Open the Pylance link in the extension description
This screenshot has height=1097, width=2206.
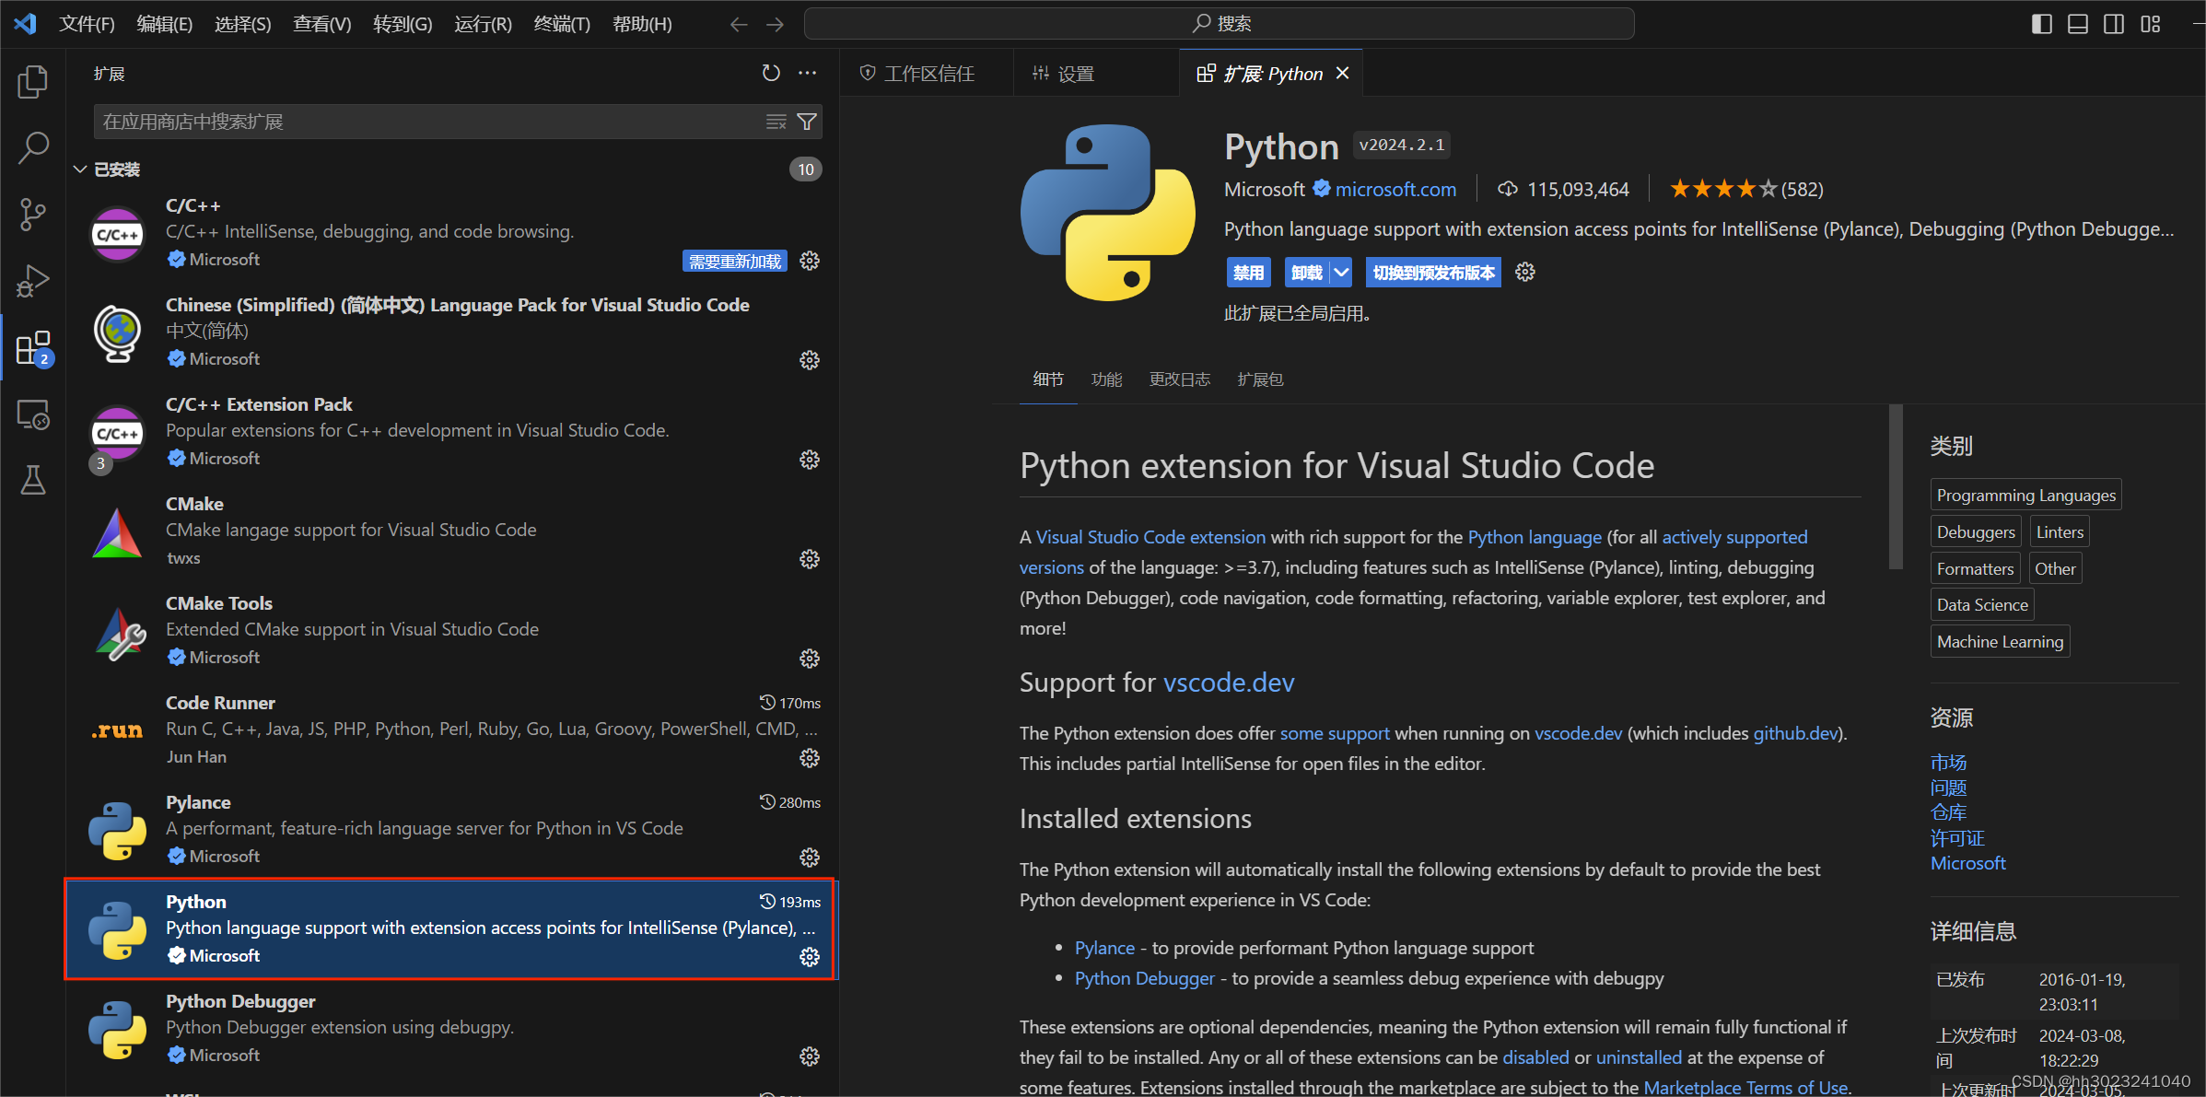coord(1104,947)
